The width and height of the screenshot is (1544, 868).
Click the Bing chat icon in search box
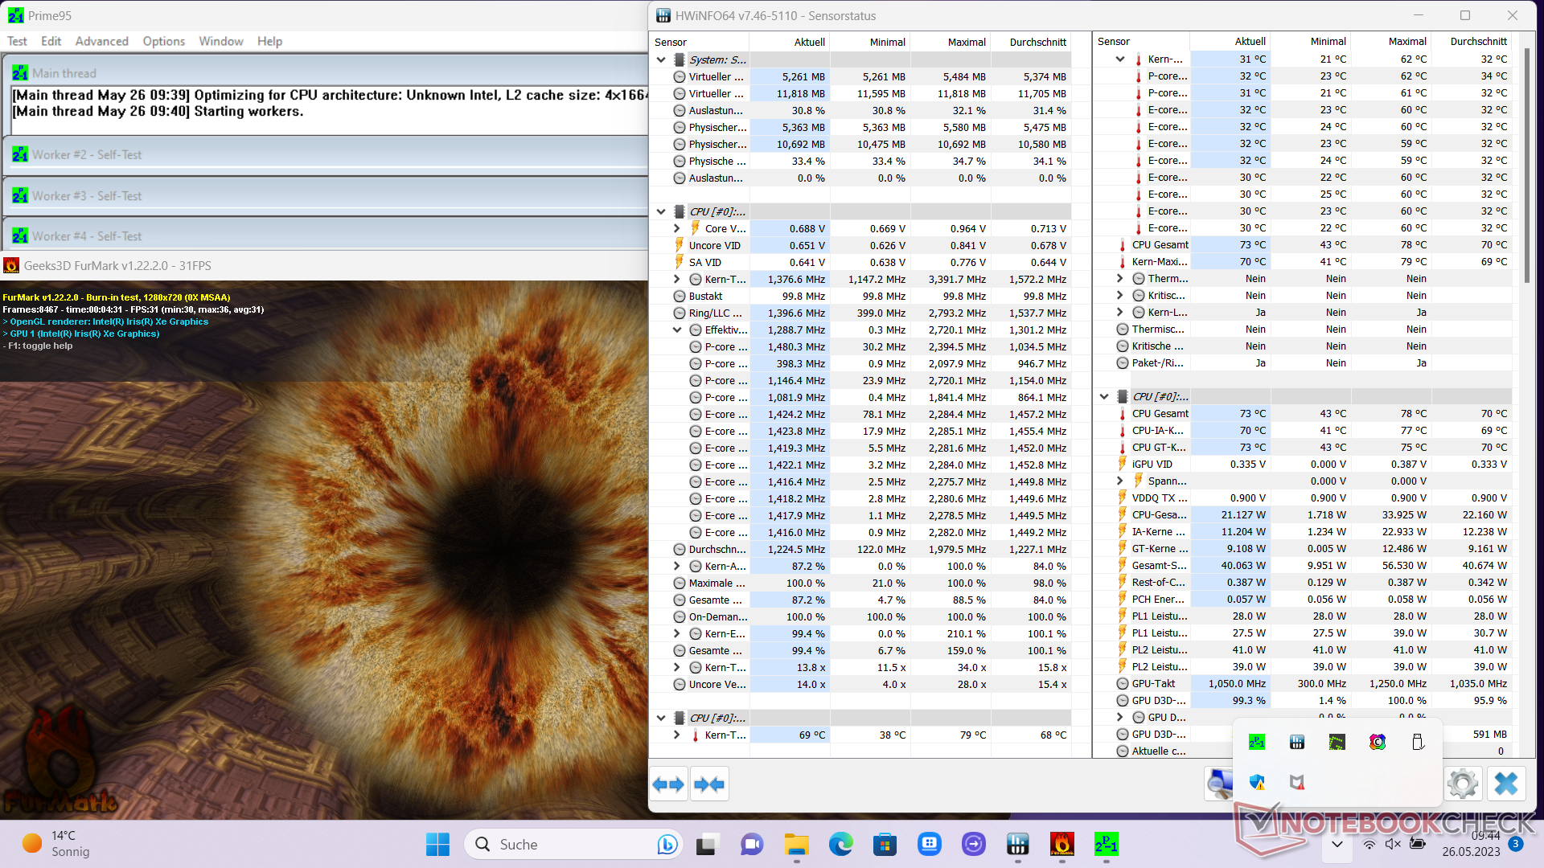(667, 844)
